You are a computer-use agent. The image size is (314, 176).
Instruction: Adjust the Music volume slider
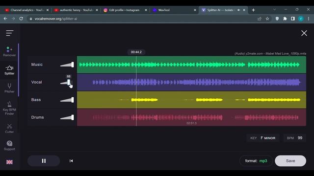(x=67, y=65)
